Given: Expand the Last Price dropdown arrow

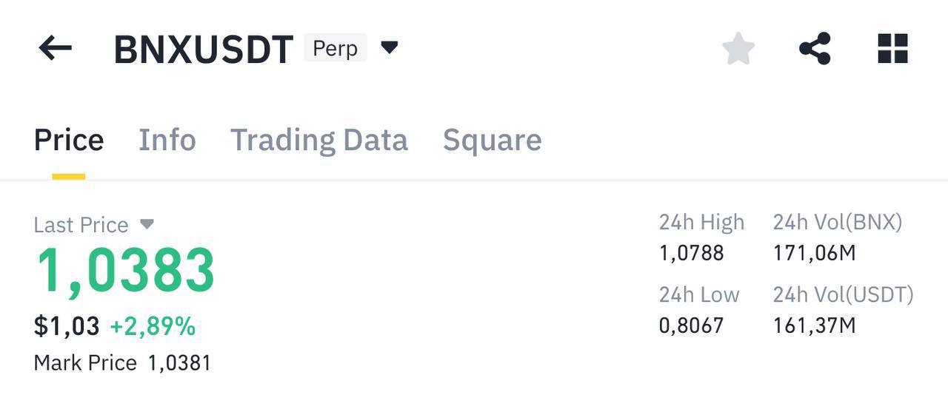Looking at the screenshot, I should click(147, 223).
